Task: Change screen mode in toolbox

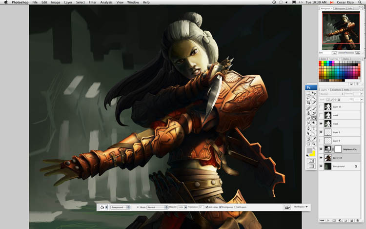Action: click(x=311, y=166)
